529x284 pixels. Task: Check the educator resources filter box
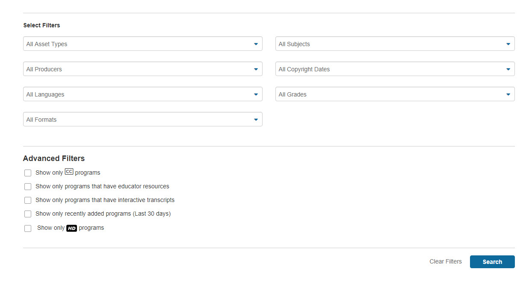click(28, 187)
